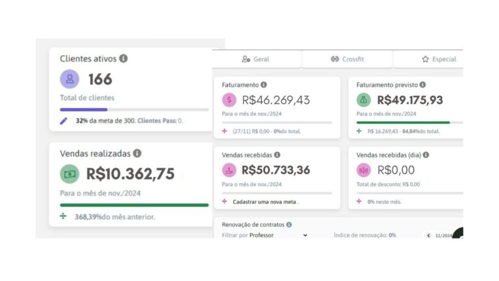The height and width of the screenshot is (281, 499).
Task: Click the green money bag Faturamento previsto icon
Action: click(x=364, y=100)
